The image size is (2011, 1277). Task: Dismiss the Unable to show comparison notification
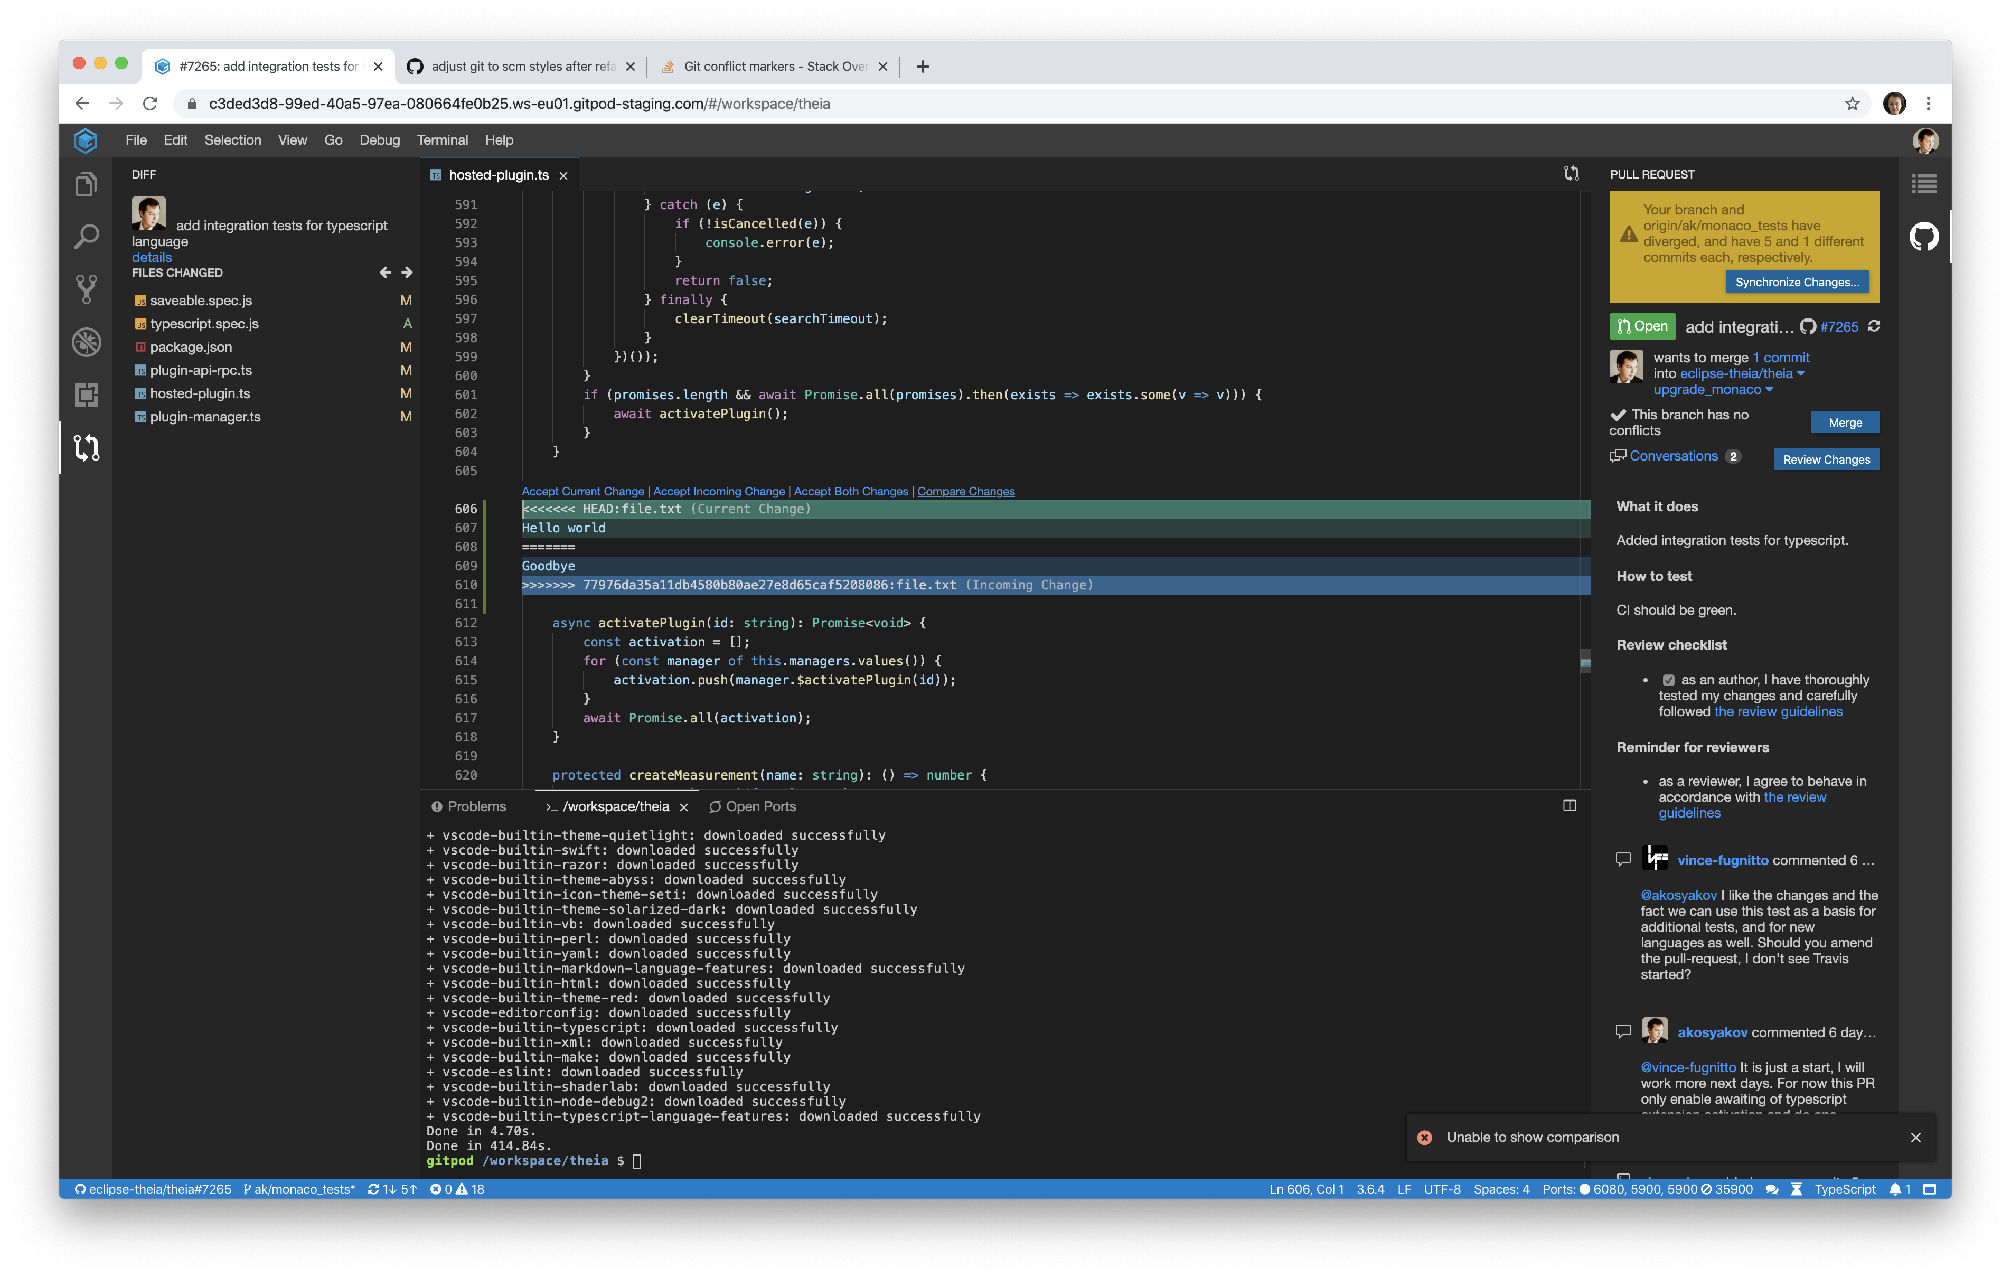1916,1138
